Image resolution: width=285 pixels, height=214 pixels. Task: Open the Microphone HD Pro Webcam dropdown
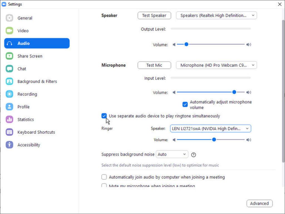[216, 65]
